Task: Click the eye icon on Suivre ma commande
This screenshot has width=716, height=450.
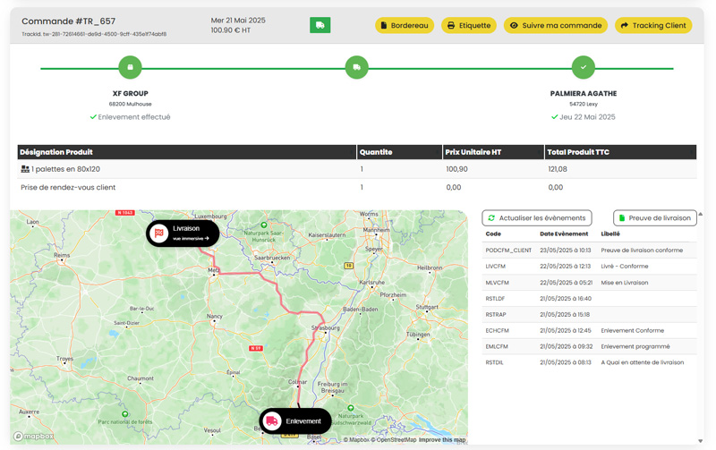Action: click(x=514, y=26)
